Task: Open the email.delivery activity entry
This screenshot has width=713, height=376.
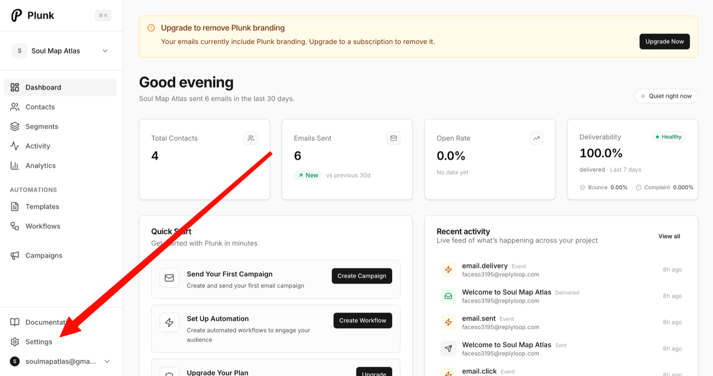Action: pyautogui.click(x=561, y=270)
